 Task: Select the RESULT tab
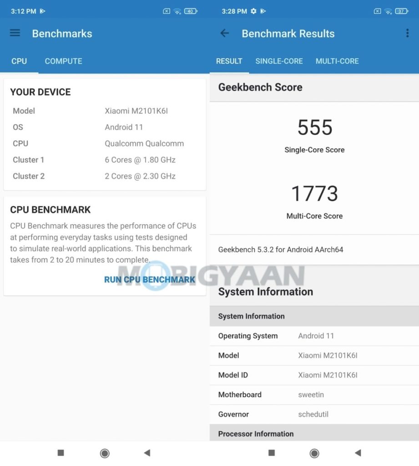click(229, 61)
